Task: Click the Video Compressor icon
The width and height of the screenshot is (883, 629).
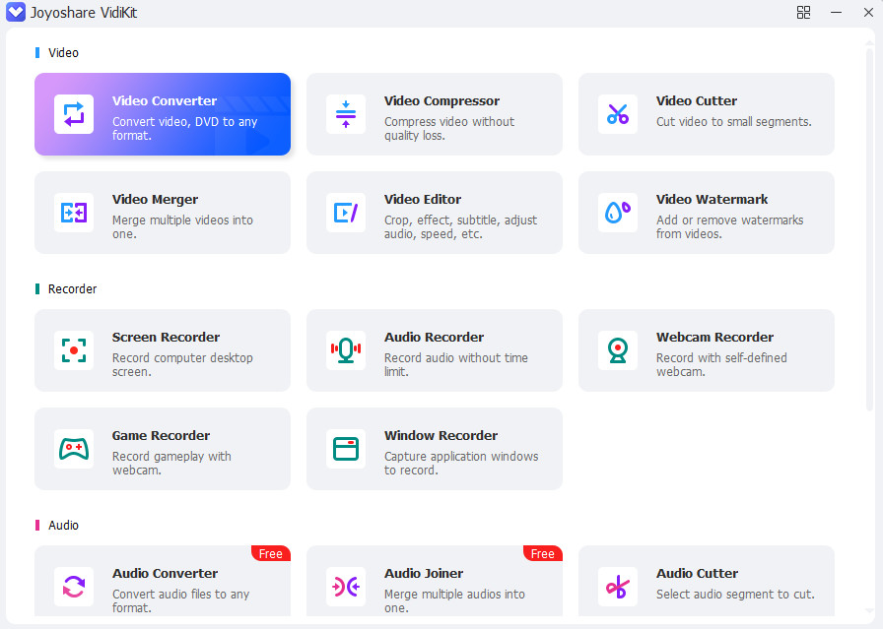Action: pos(346,114)
